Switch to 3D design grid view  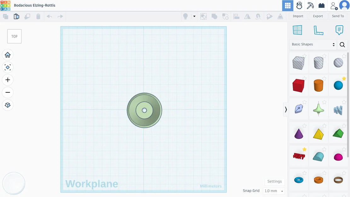[288, 6]
